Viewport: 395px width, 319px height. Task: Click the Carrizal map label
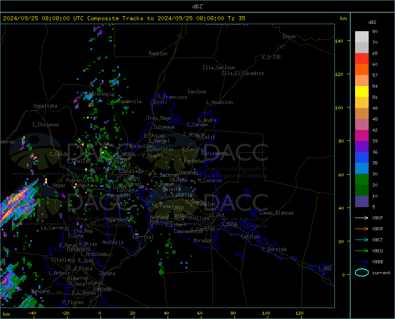[x=143, y=237]
